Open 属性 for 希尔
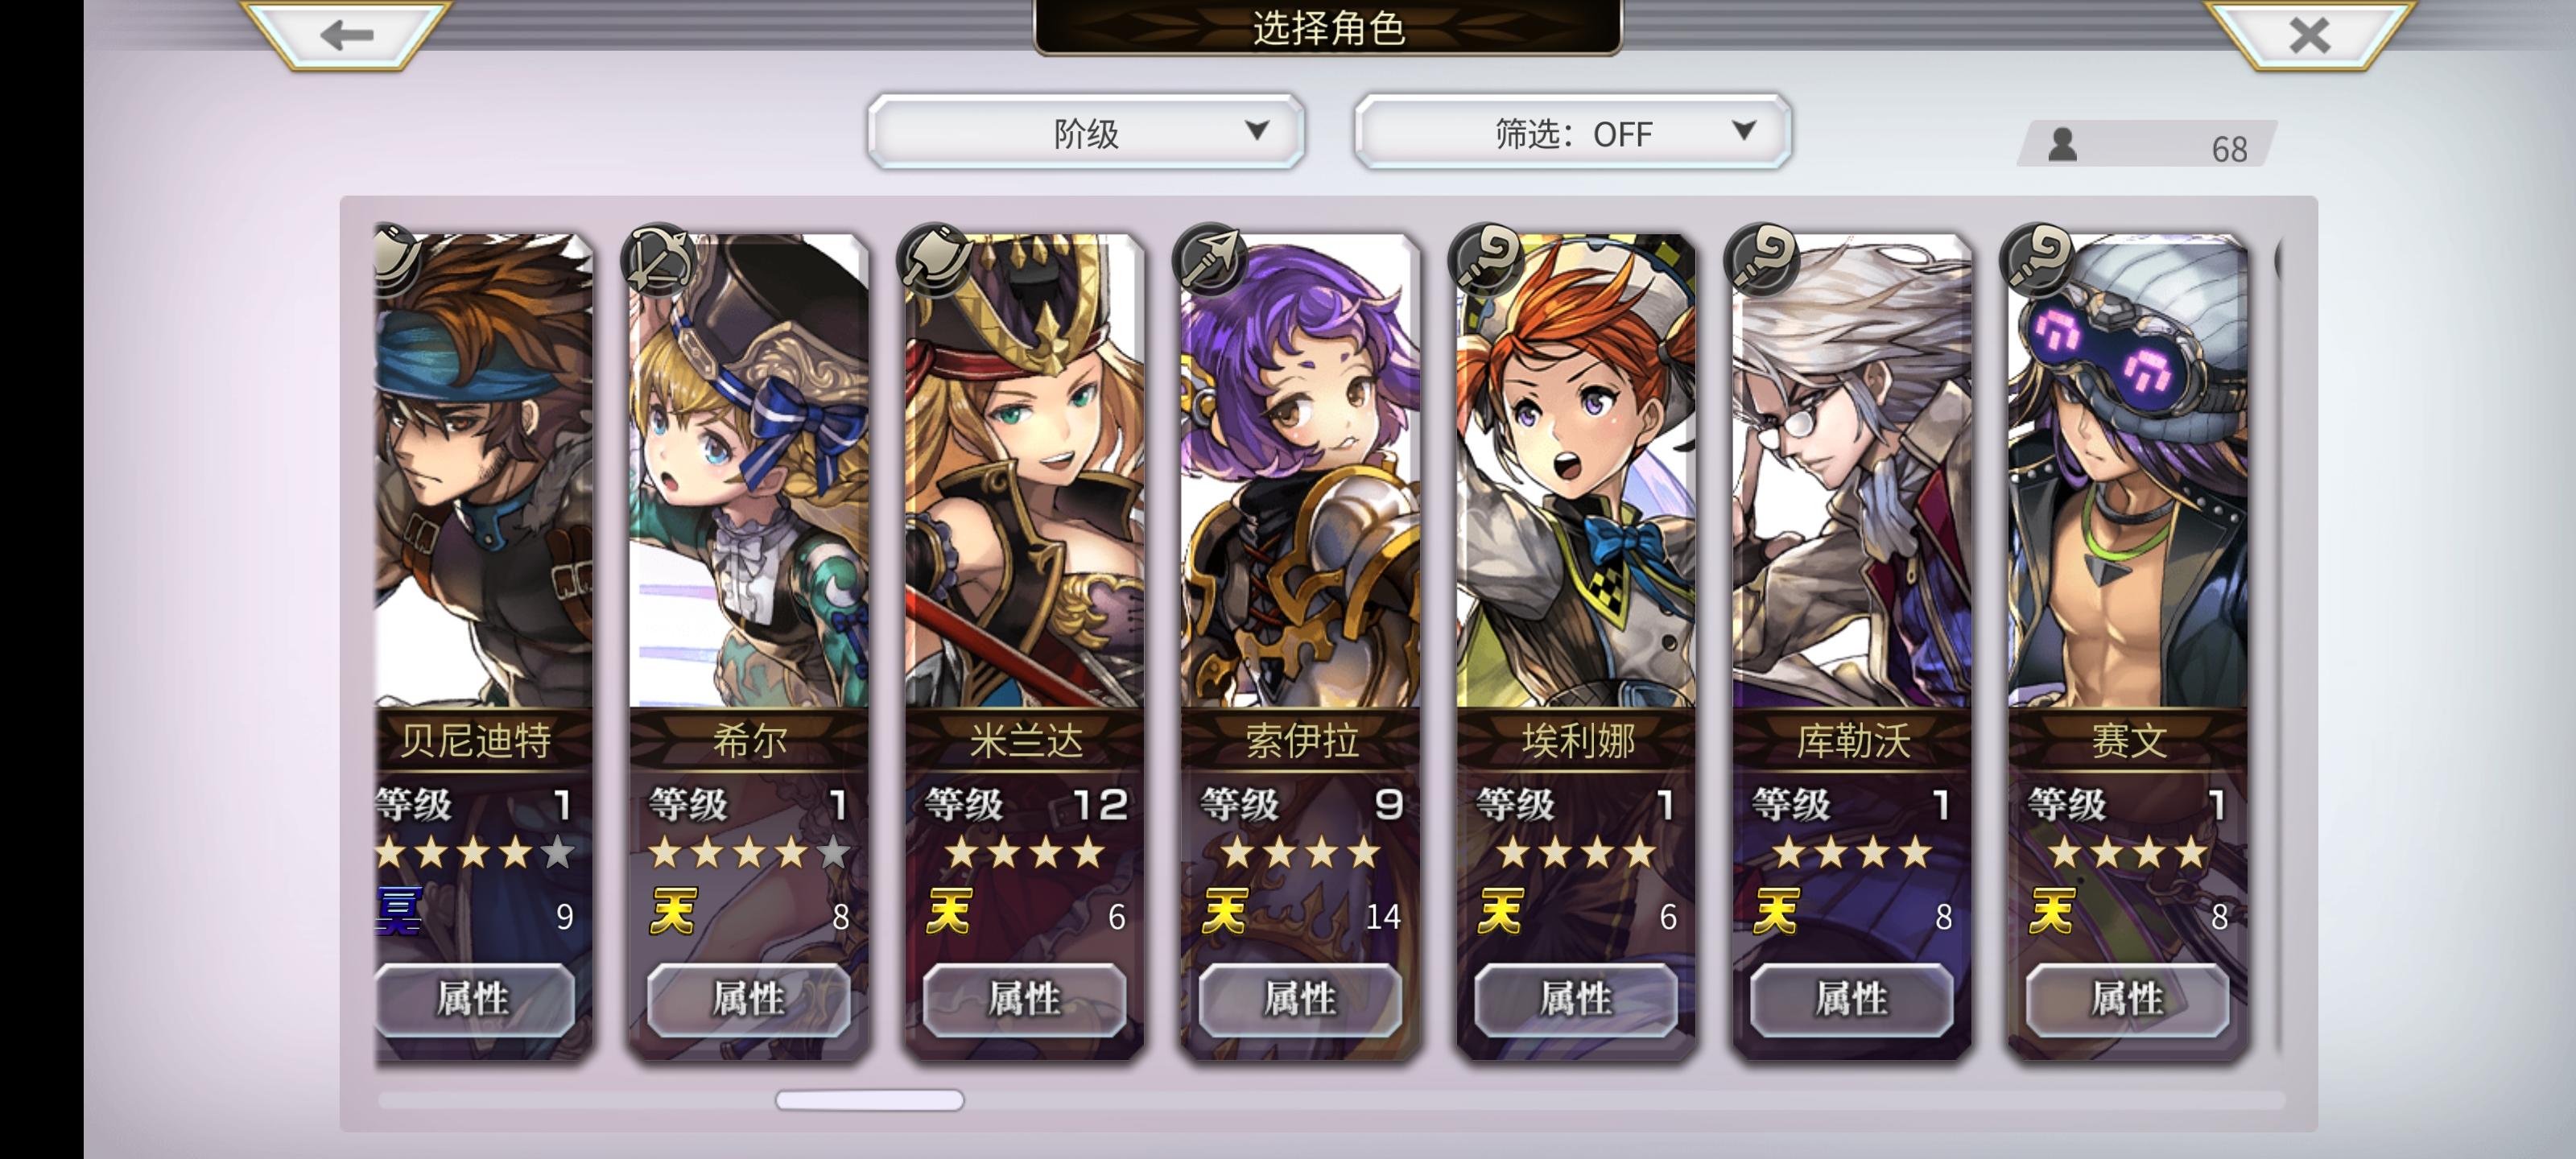Screen dimensions: 2576x1159 [749, 999]
